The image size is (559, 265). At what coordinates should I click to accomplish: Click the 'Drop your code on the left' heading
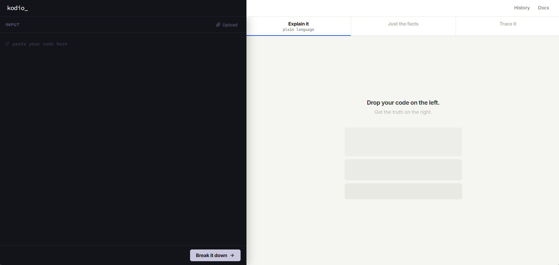403,103
